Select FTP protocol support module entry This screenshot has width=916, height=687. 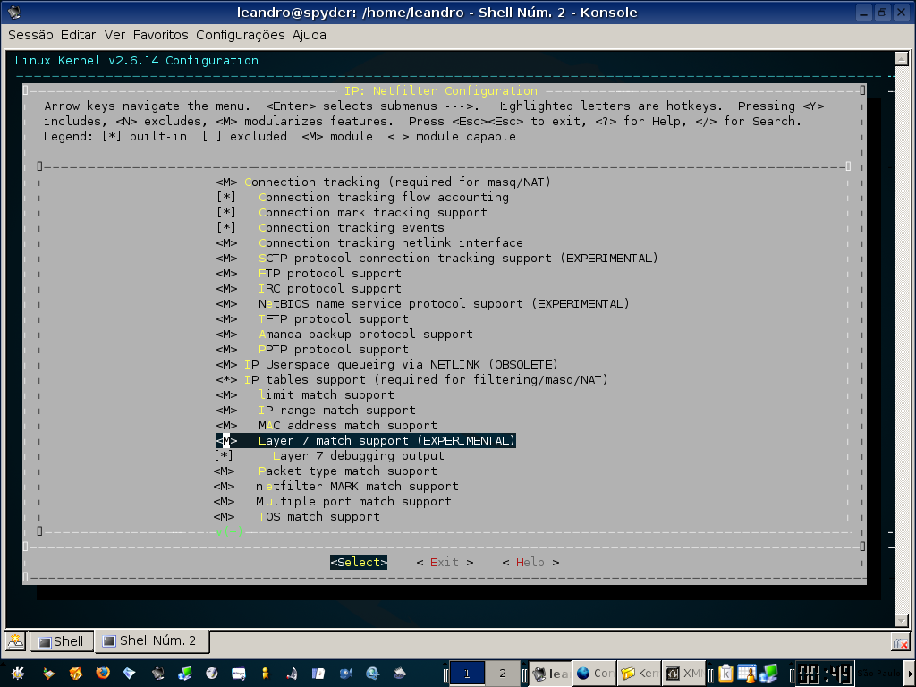309,274
